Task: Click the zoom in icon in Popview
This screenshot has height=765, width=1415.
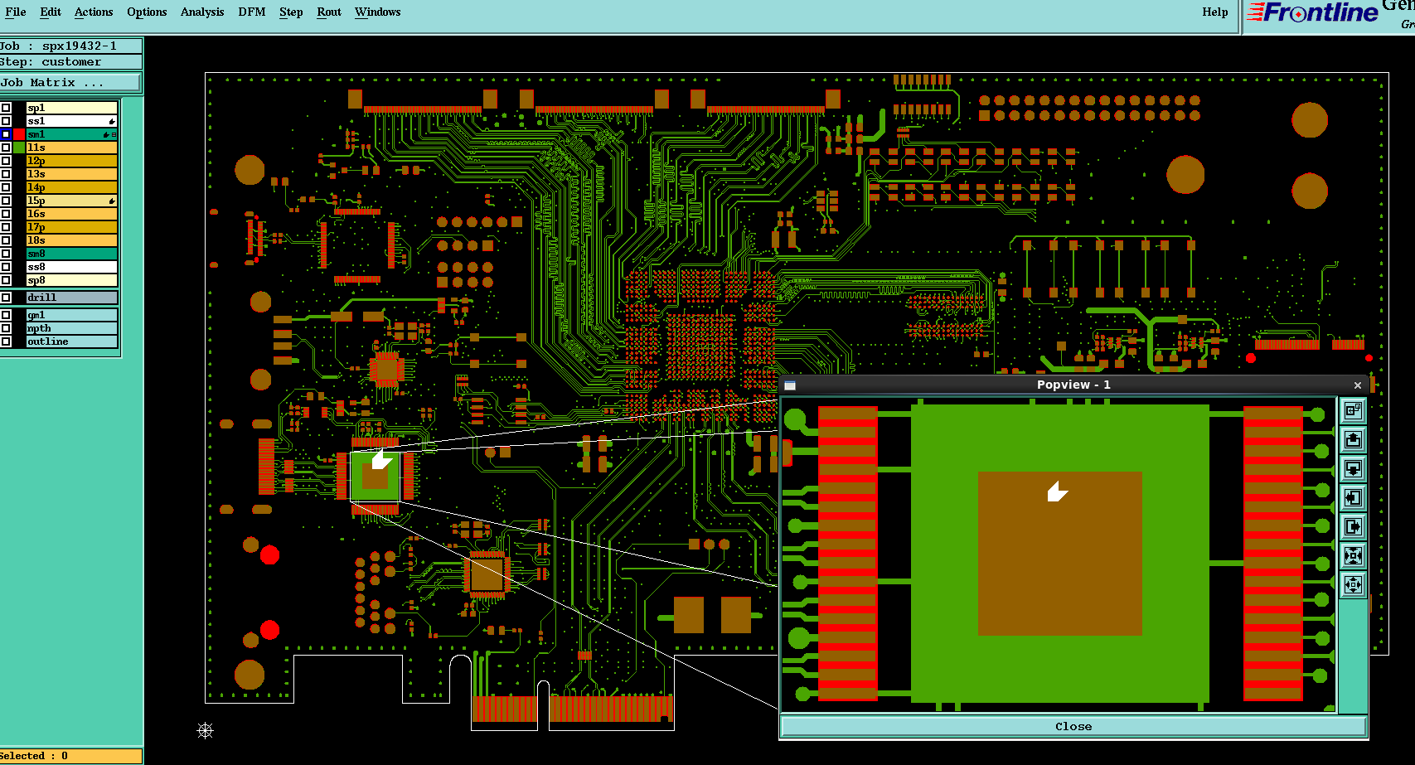Action: [x=1353, y=555]
